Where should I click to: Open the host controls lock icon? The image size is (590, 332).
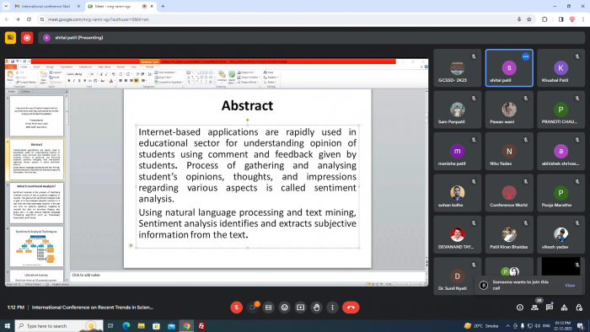click(579, 308)
